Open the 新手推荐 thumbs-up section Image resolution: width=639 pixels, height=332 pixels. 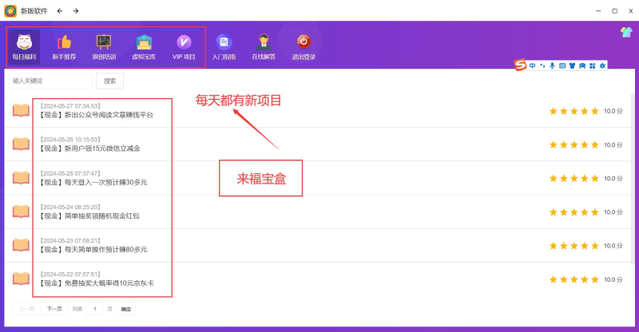click(64, 47)
